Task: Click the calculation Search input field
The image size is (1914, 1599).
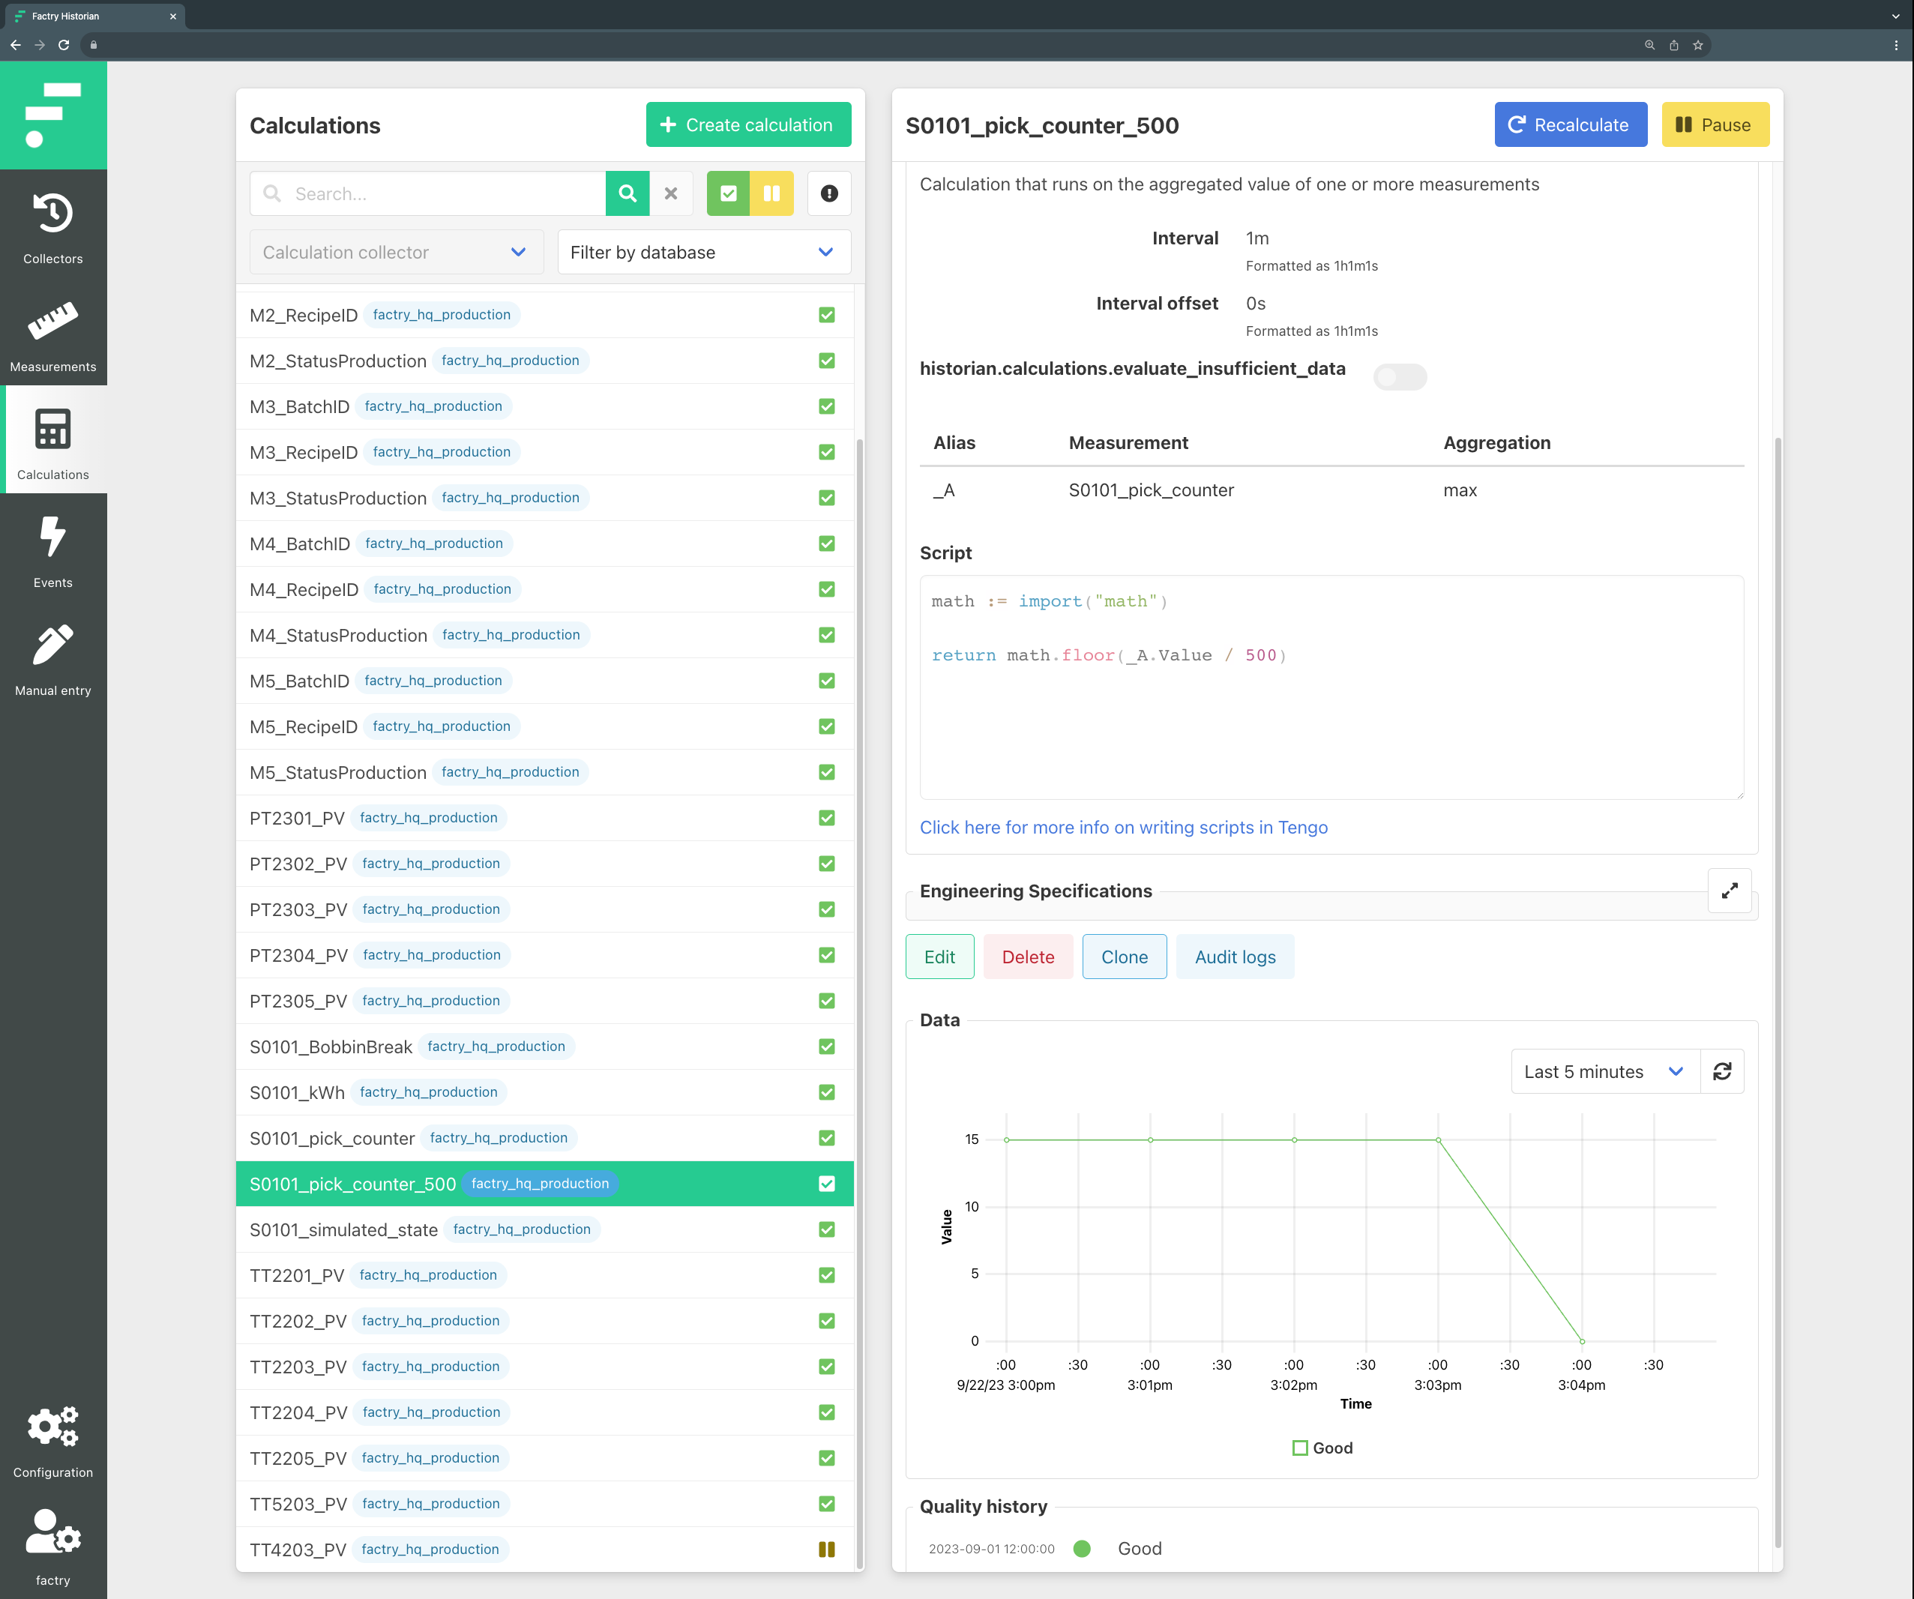Action: pos(442,193)
